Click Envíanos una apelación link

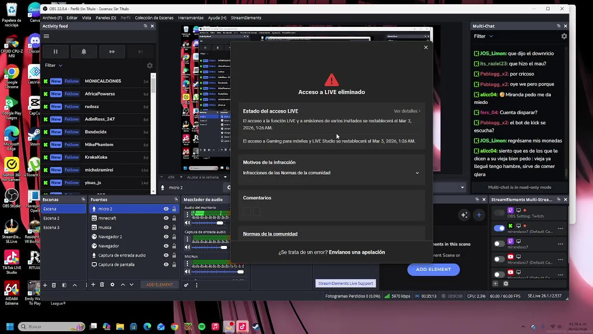click(357, 252)
